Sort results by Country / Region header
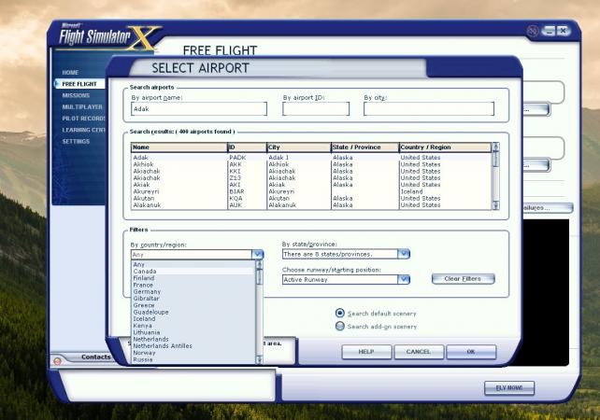This screenshot has height=420, width=600. point(445,147)
